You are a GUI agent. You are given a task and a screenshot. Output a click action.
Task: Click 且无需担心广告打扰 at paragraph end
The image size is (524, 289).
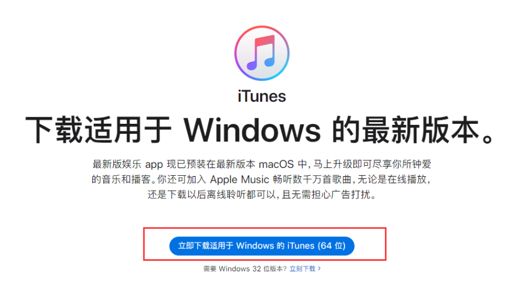pyautogui.click(x=329, y=195)
